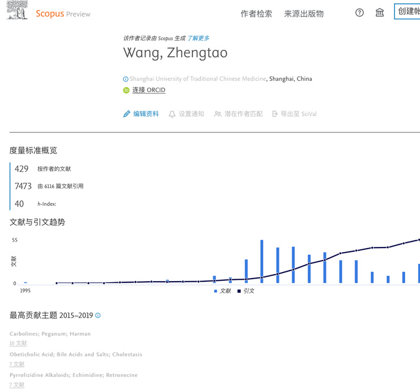Click the institution building icon

point(380,13)
